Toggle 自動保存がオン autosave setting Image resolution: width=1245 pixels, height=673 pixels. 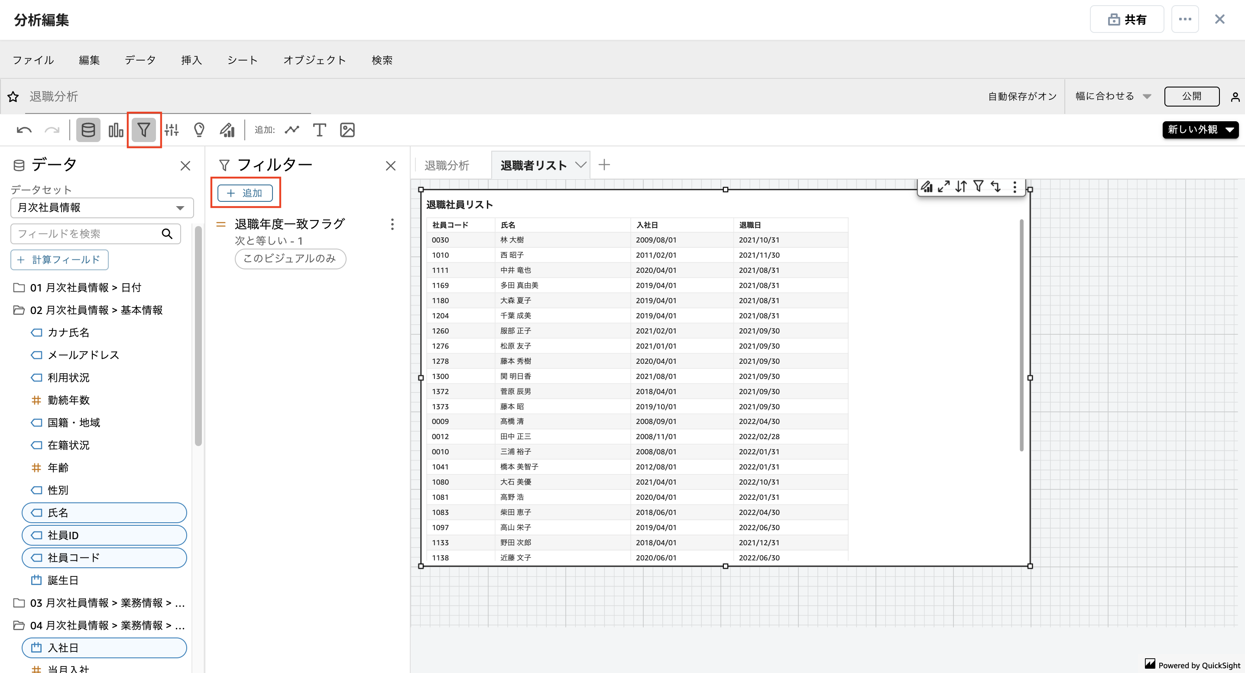point(1022,96)
